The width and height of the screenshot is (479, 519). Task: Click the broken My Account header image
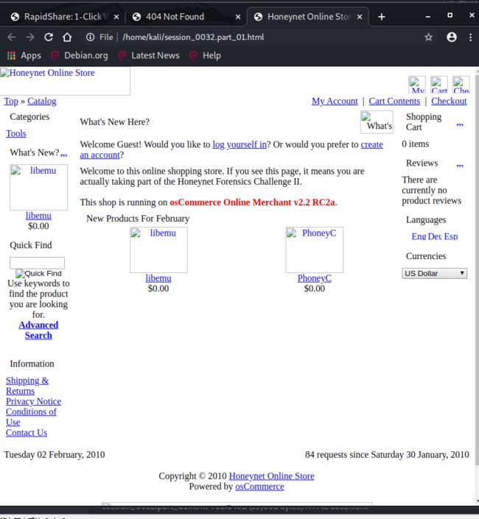tap(416, 85)
